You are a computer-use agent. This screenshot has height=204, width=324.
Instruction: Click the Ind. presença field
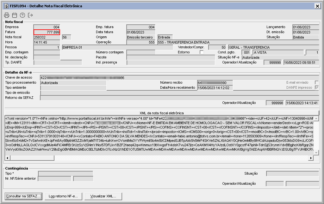pyautogui.click(x=171, y=63)
